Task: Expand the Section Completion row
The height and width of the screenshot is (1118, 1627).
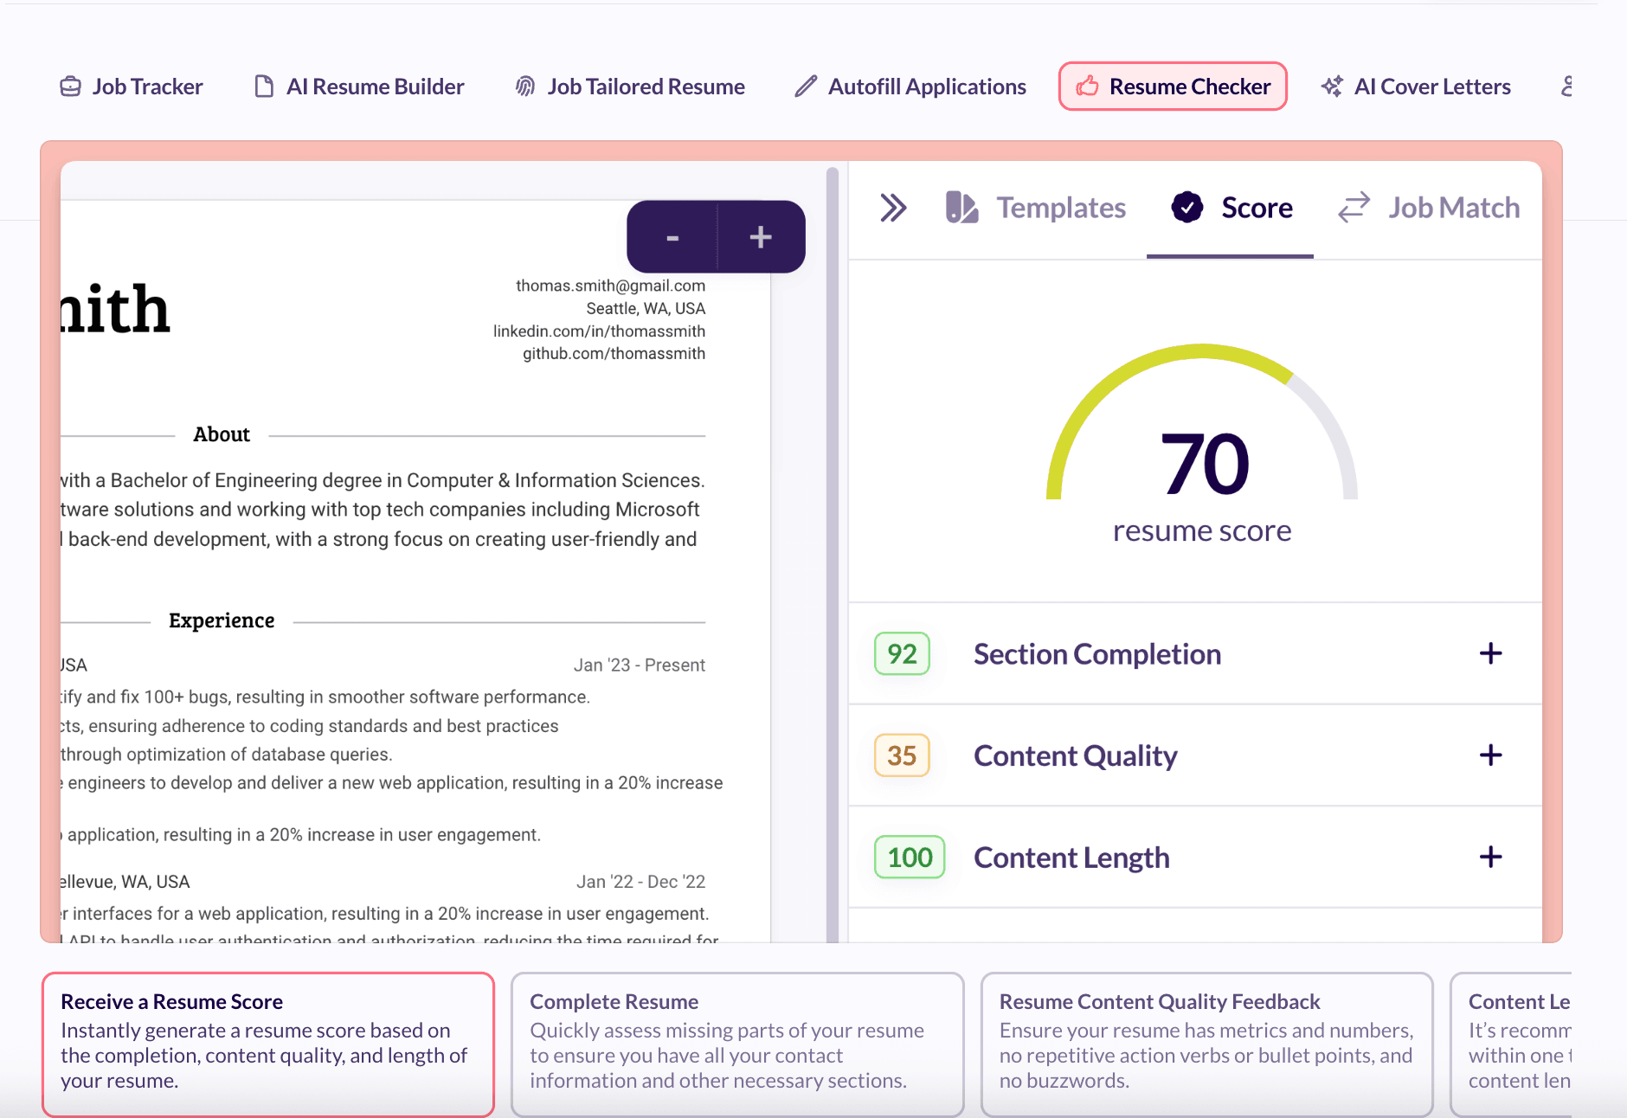Action: [x=1489, y=653]
